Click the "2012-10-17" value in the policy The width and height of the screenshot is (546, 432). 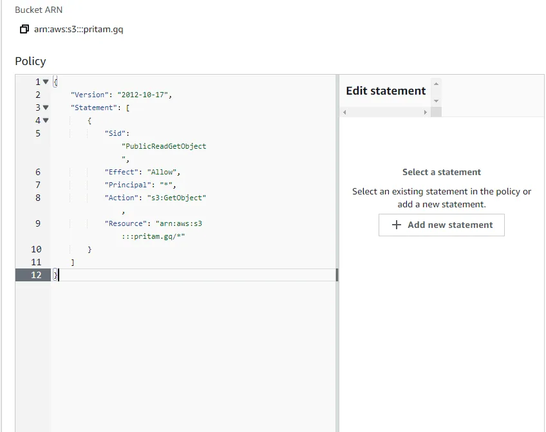pos(143,95)
